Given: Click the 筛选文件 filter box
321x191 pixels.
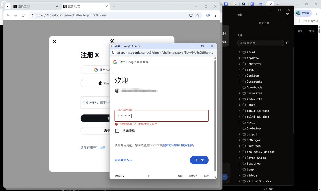Looking at the screenshot, I should point(261,43).
